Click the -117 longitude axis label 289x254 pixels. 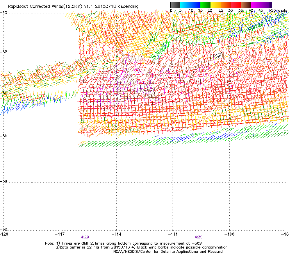(60, 234)
